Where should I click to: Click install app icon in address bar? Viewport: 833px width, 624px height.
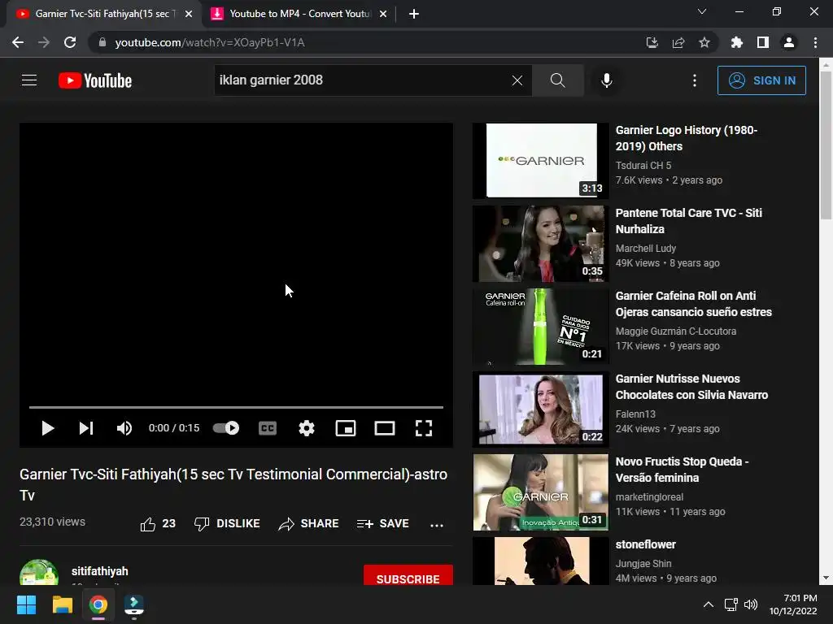652,42
